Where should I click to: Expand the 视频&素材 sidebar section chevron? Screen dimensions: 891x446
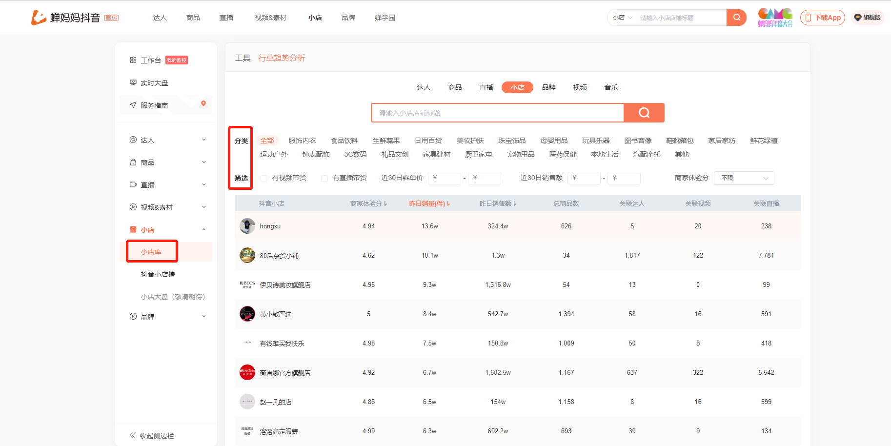(x=204, y=207)
